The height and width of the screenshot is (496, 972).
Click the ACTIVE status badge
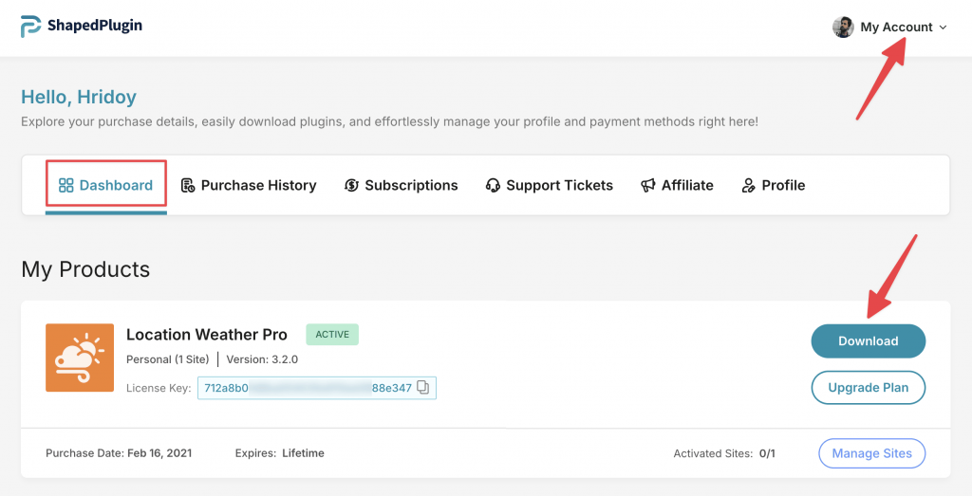coord(332,335)
